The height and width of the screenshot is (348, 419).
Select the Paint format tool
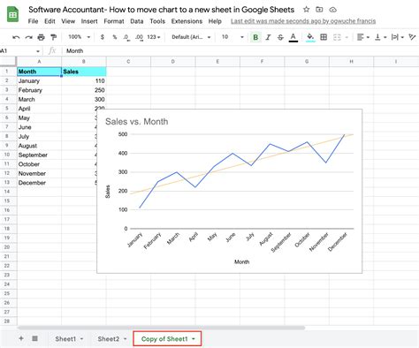(x=53, y=37)
